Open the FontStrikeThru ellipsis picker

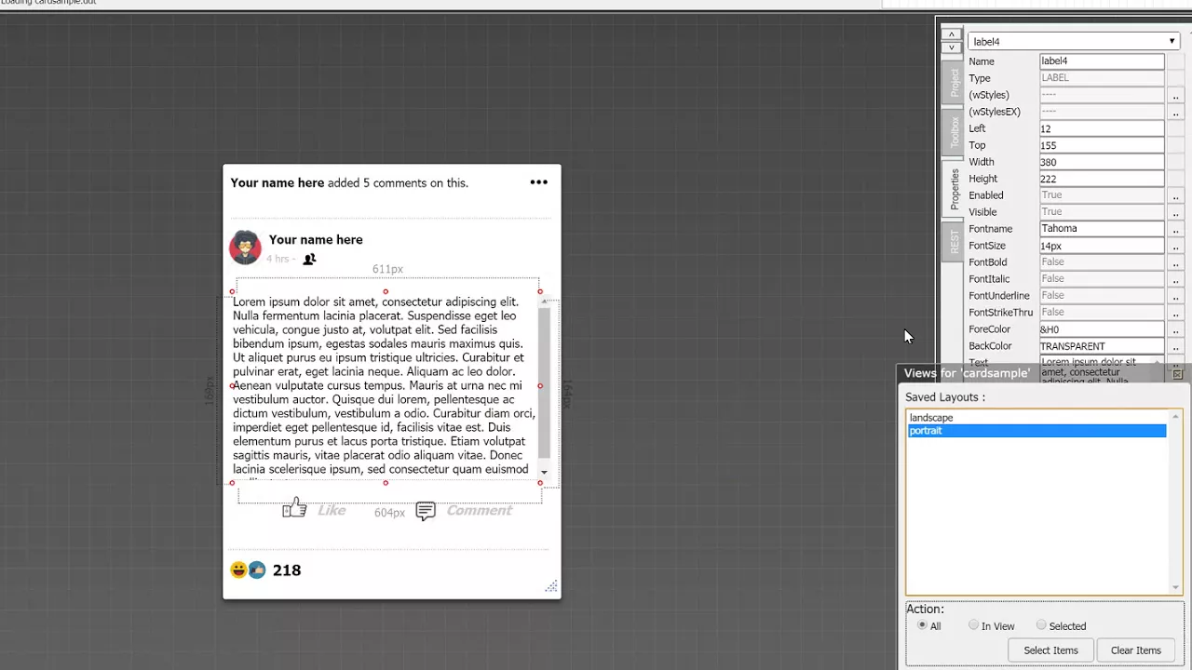pyautogui.click(x=1175, y=313)
